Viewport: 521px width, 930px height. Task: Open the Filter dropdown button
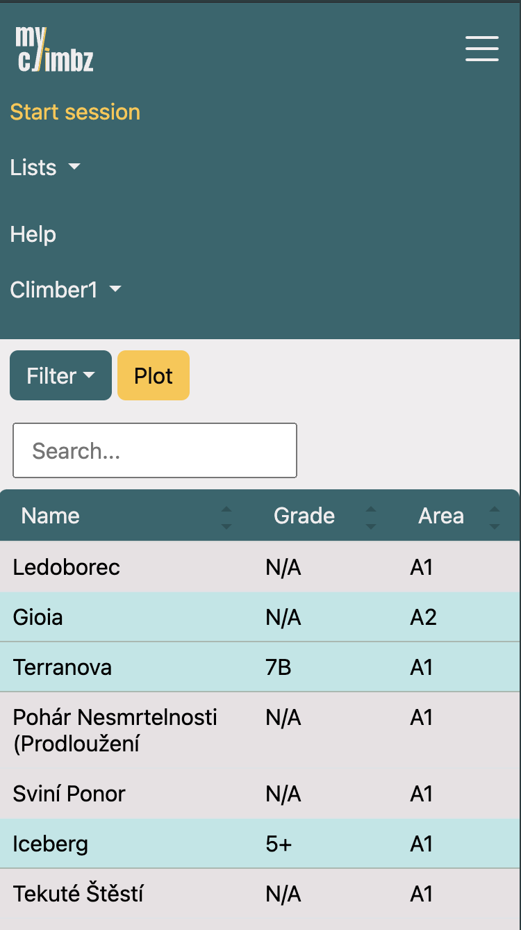pyautogui.click(x=60, y=375)
